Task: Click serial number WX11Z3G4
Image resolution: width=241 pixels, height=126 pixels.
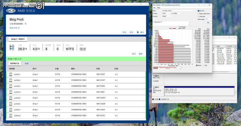Action: pyautogui.click(x=101, y=110)
